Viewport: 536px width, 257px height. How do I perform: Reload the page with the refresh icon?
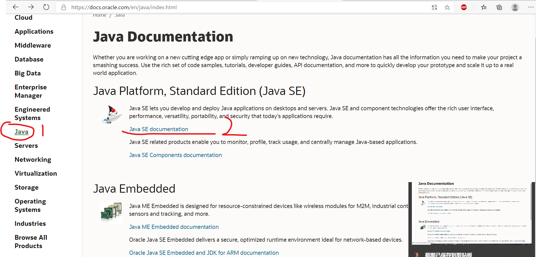tap(46, 7)
